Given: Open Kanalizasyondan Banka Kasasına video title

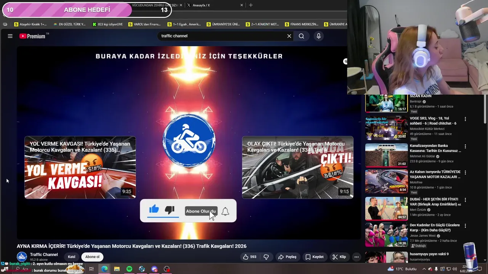Looking at the screenshot, I should [x=435, y=148].
